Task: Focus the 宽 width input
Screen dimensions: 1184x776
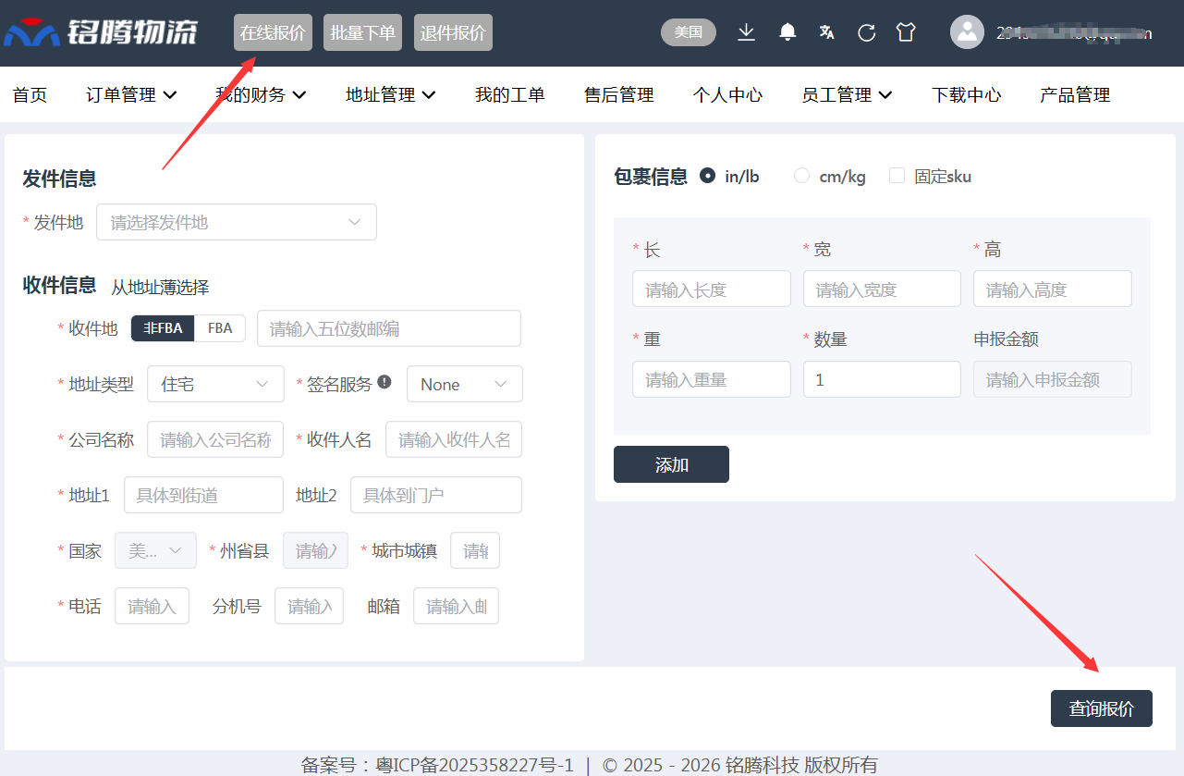Action: (882, 289)
